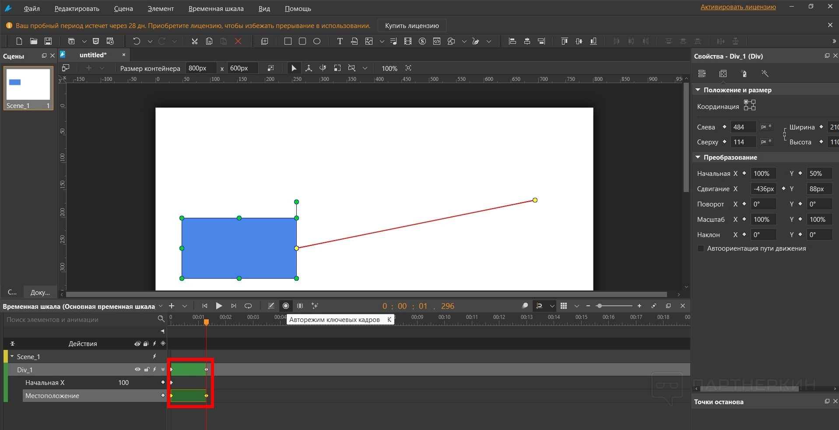This screenshot has height=430, width=839.
Task: Click the timeline zoom slider handle
Action: (x=599, y=306)
